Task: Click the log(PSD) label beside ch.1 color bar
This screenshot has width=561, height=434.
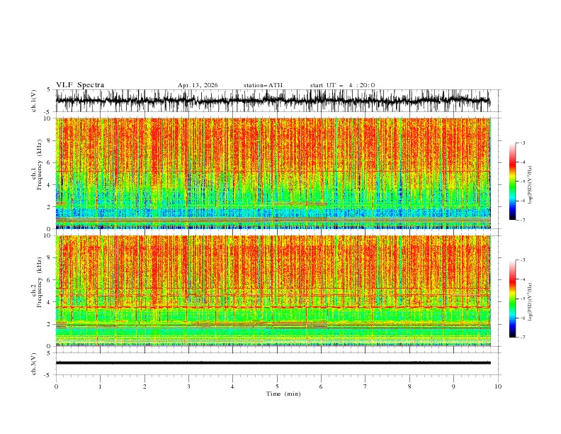Action: click(531, 185)
